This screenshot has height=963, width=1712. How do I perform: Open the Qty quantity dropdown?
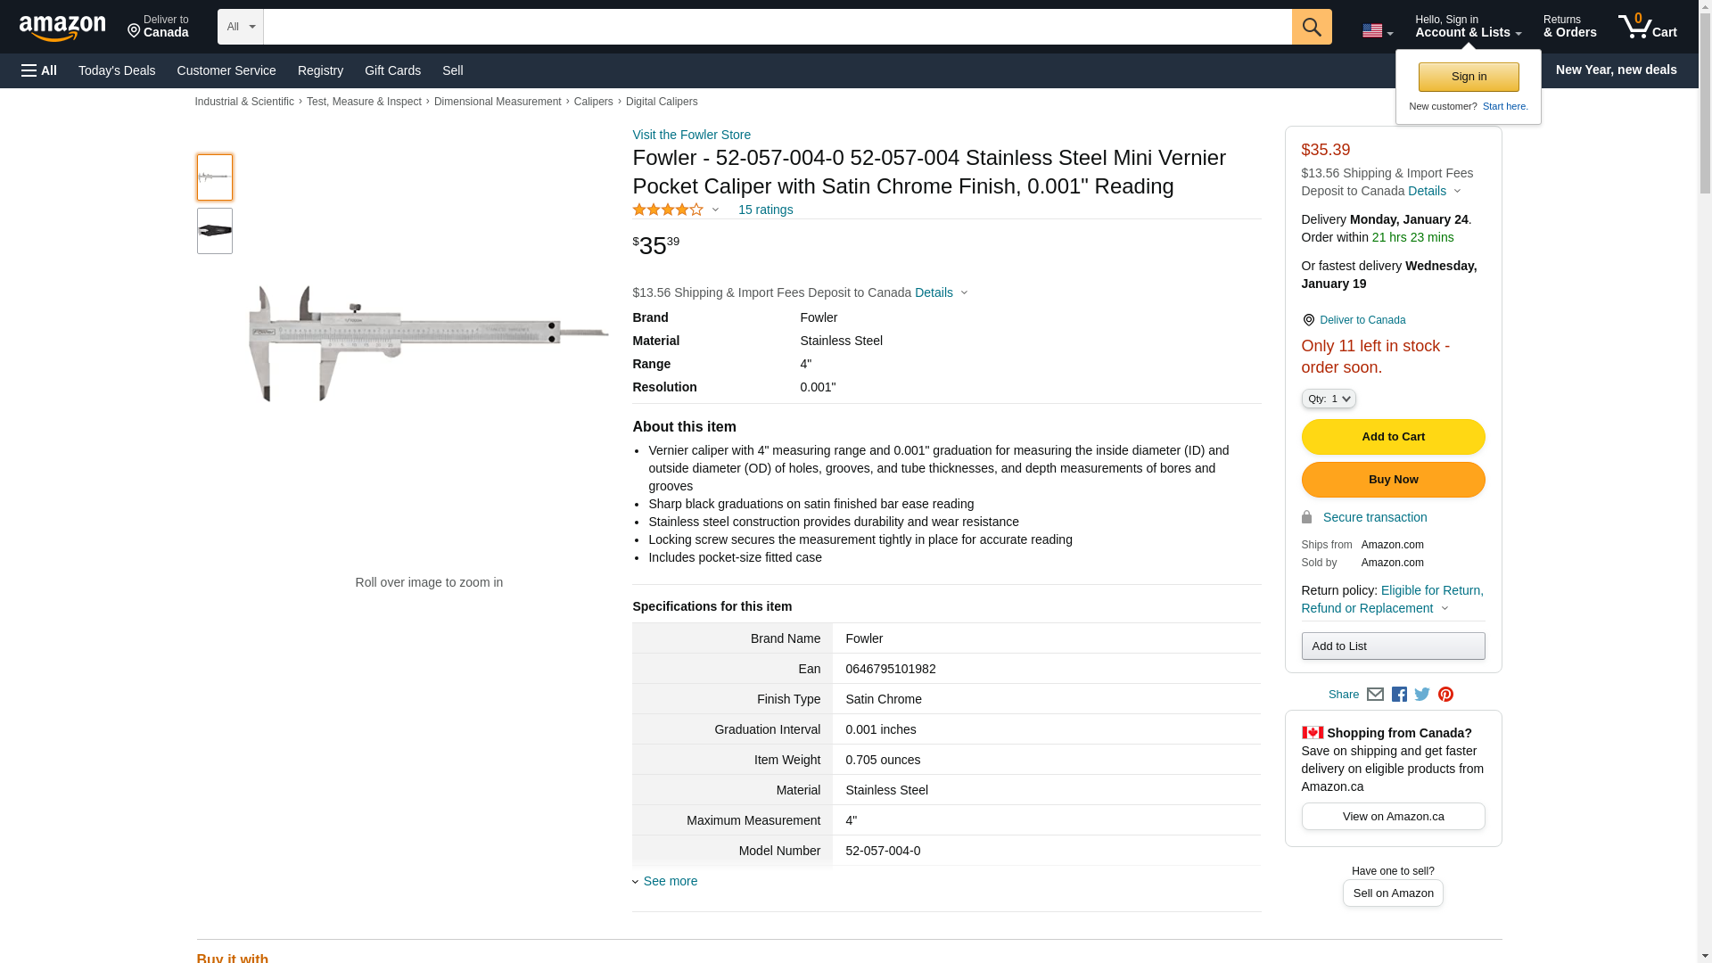tap(1328, 399)
